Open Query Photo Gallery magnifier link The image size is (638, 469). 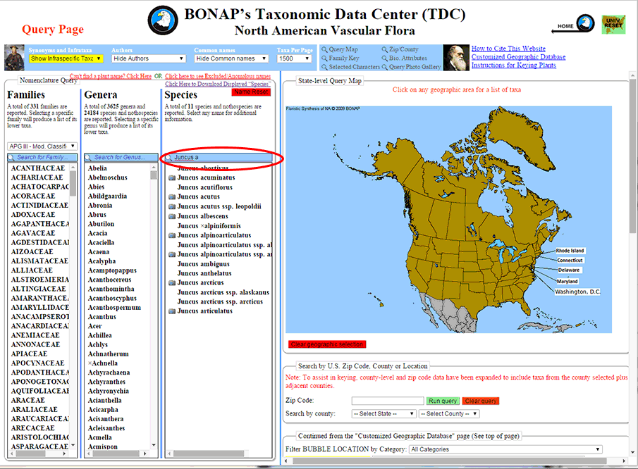(x=411, y=67)
